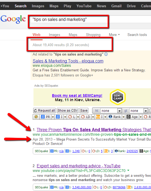
Task: Switch to Images results tab
Action: 54,35
